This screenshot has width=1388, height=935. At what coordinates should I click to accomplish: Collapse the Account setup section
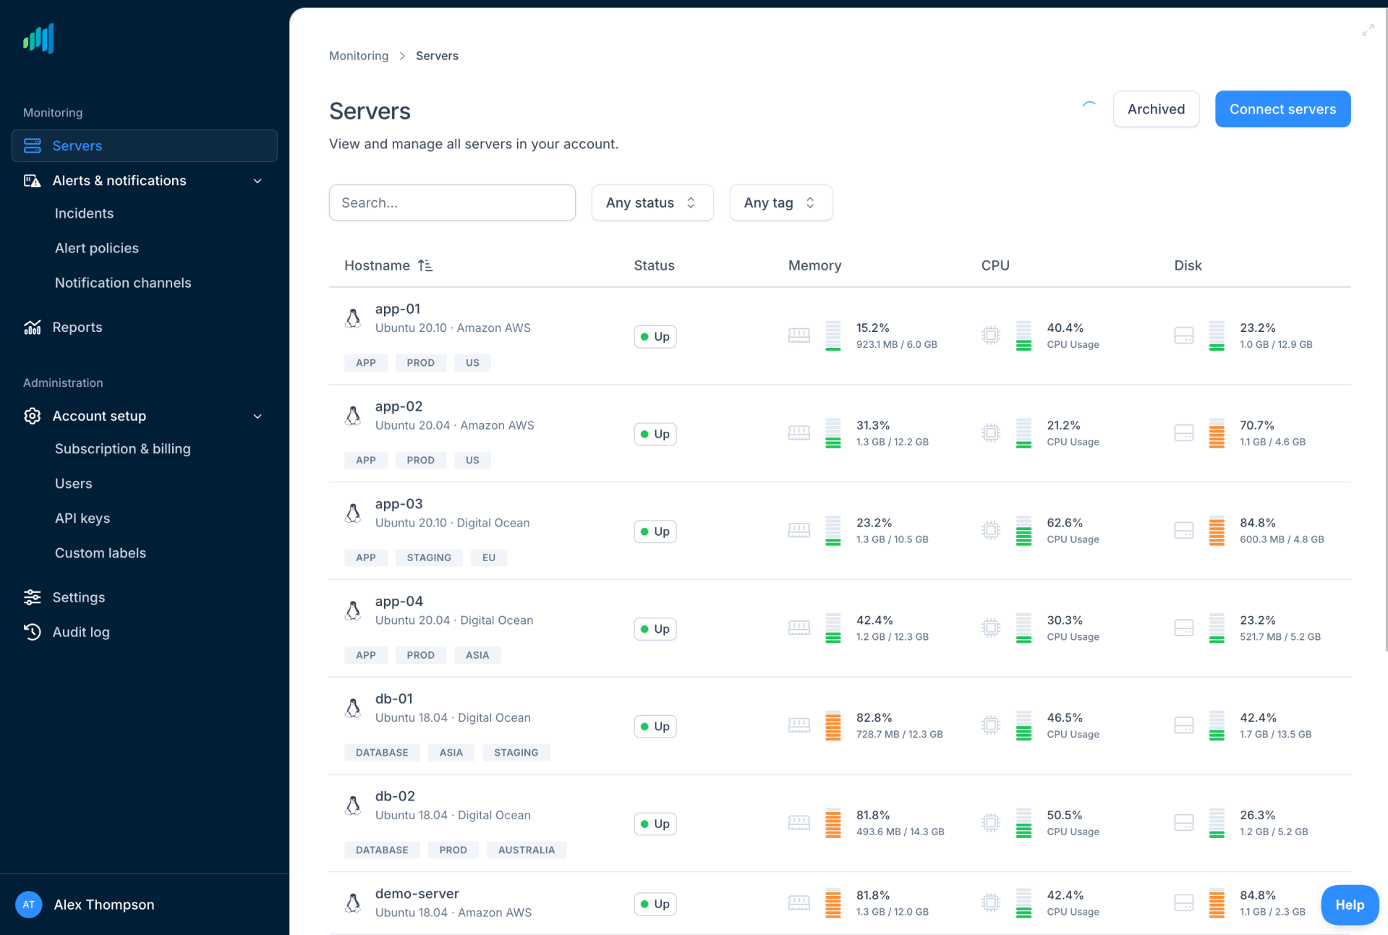click(257, 416)
